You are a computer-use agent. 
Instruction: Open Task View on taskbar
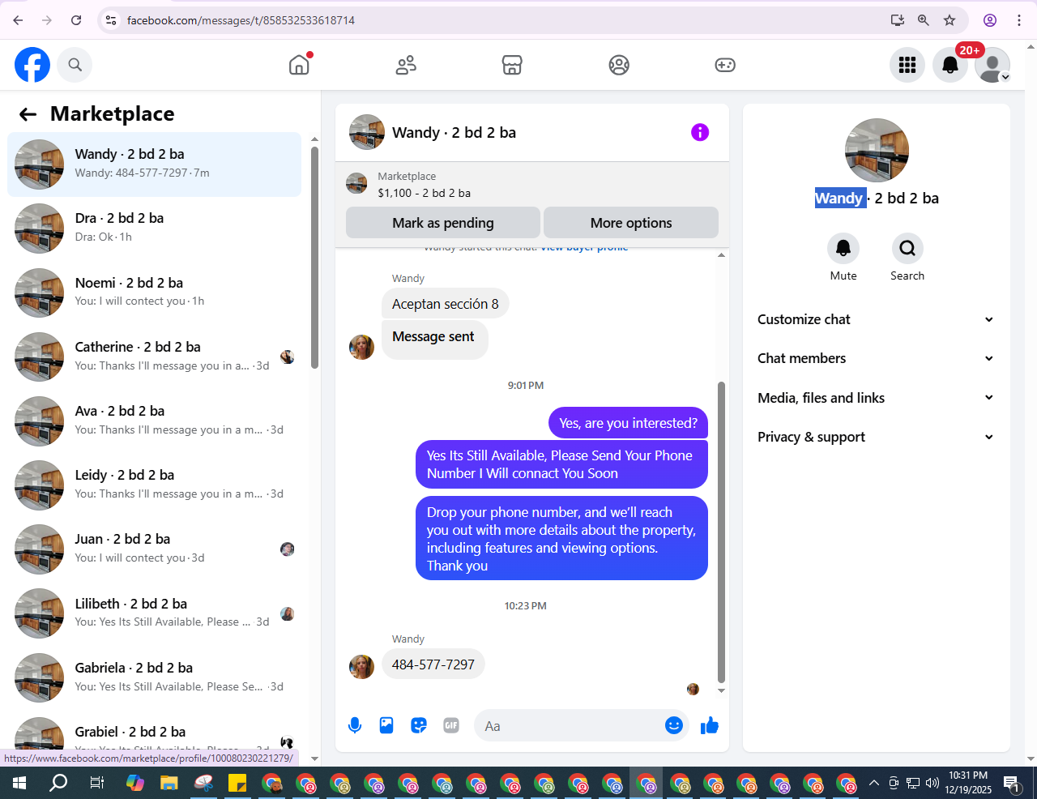96,783
